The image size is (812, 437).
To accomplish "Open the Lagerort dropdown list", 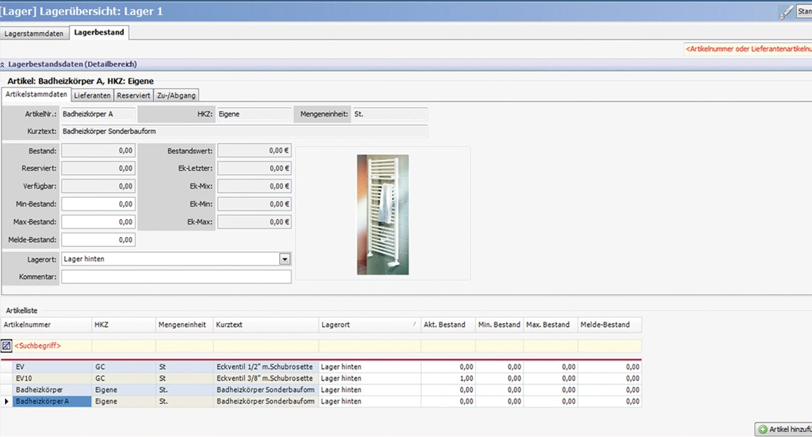I will [285, 259].
